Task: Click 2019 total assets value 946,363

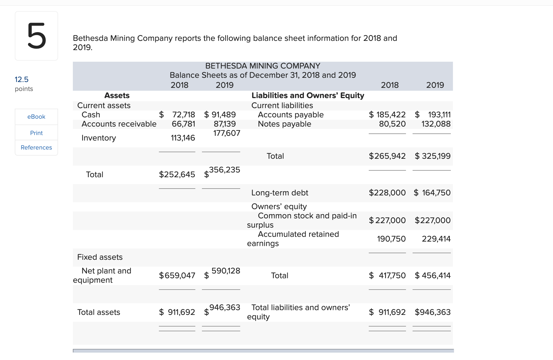Action: click(224, 308)
